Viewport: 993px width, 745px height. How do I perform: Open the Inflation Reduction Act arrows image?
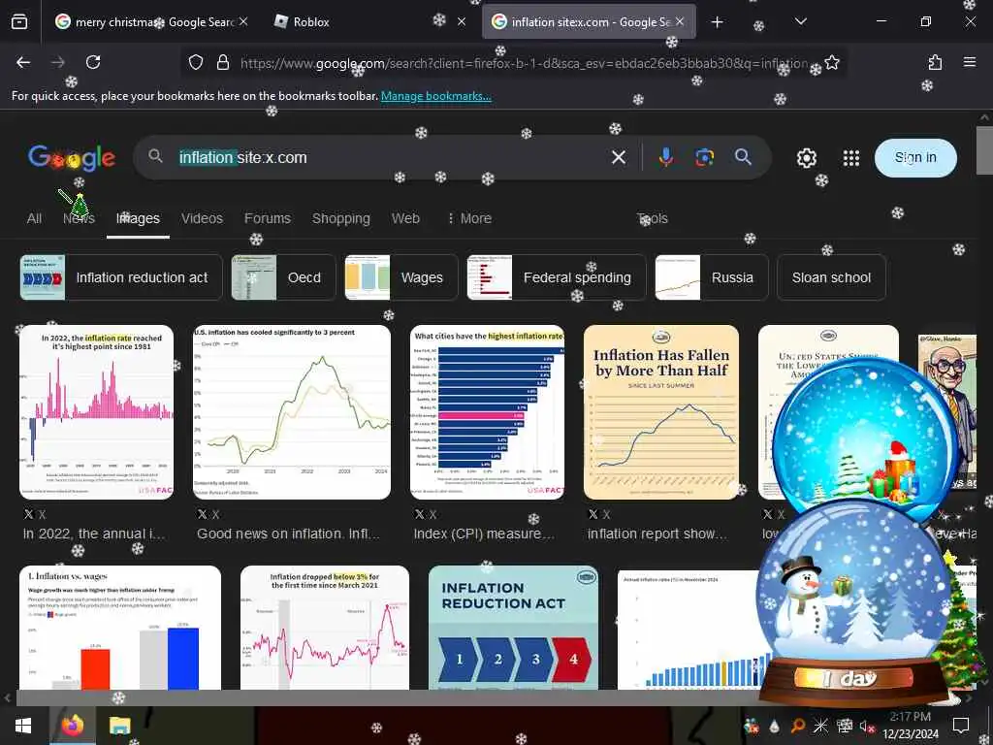514,628
